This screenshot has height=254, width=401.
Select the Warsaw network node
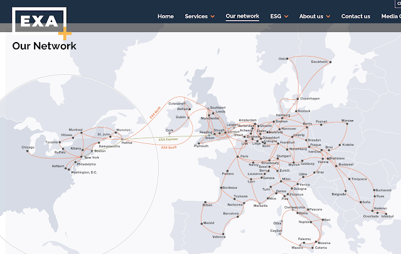coord(347,123)
